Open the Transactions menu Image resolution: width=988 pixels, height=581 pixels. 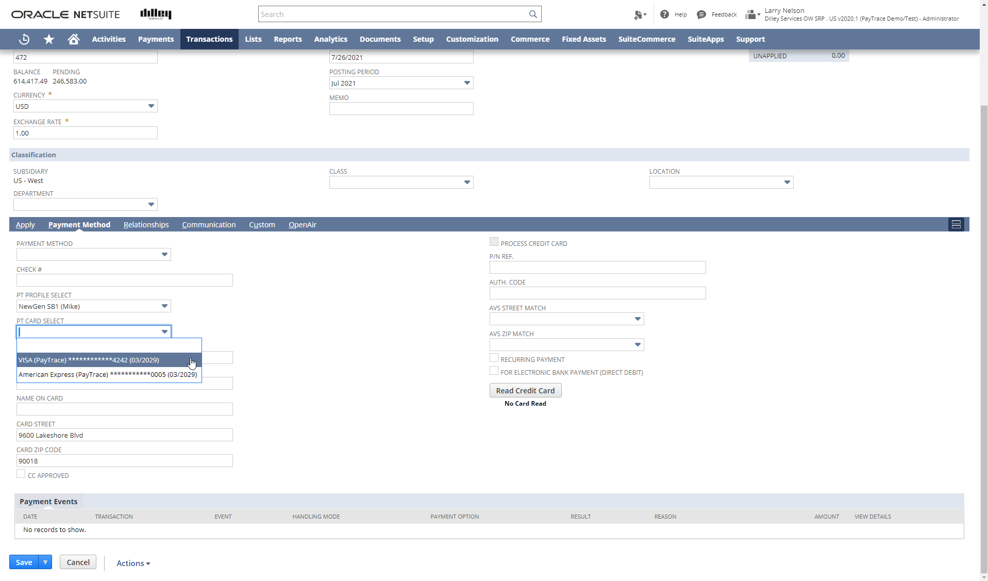[x=209, y=39]
